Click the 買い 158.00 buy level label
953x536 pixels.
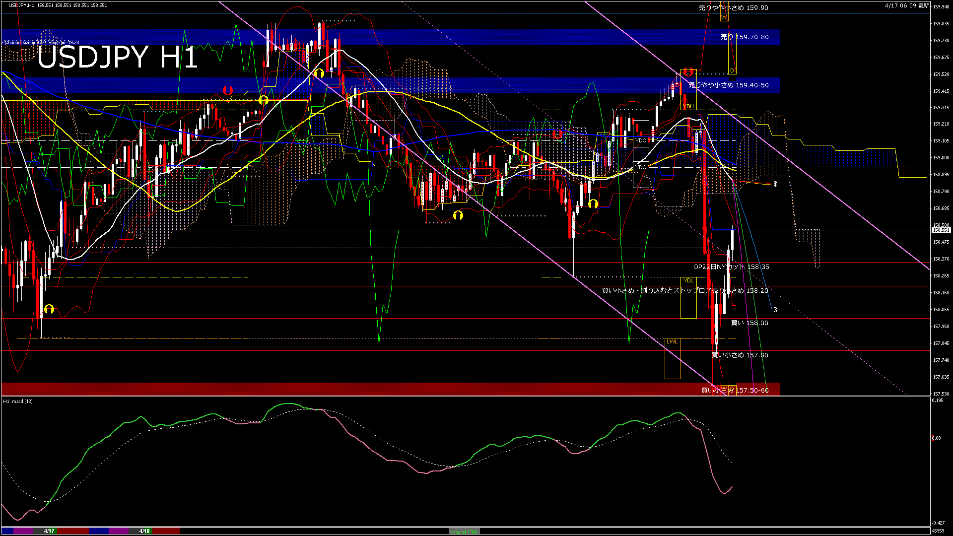click(749, 323)
